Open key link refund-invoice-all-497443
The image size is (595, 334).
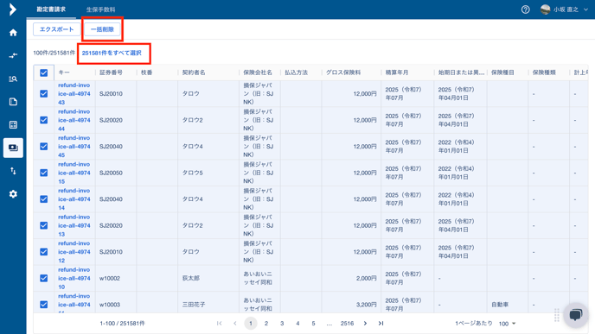pyautogui.click(x=74, y=93)
